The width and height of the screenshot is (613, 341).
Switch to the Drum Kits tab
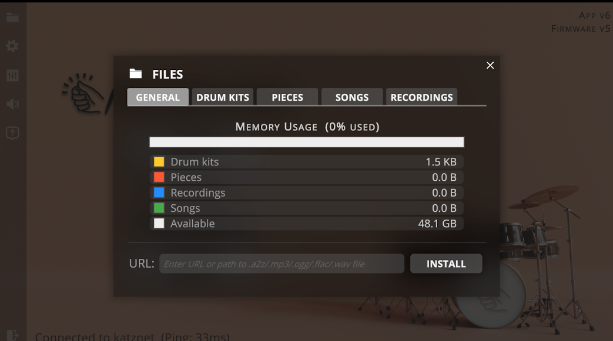(222, 97)
